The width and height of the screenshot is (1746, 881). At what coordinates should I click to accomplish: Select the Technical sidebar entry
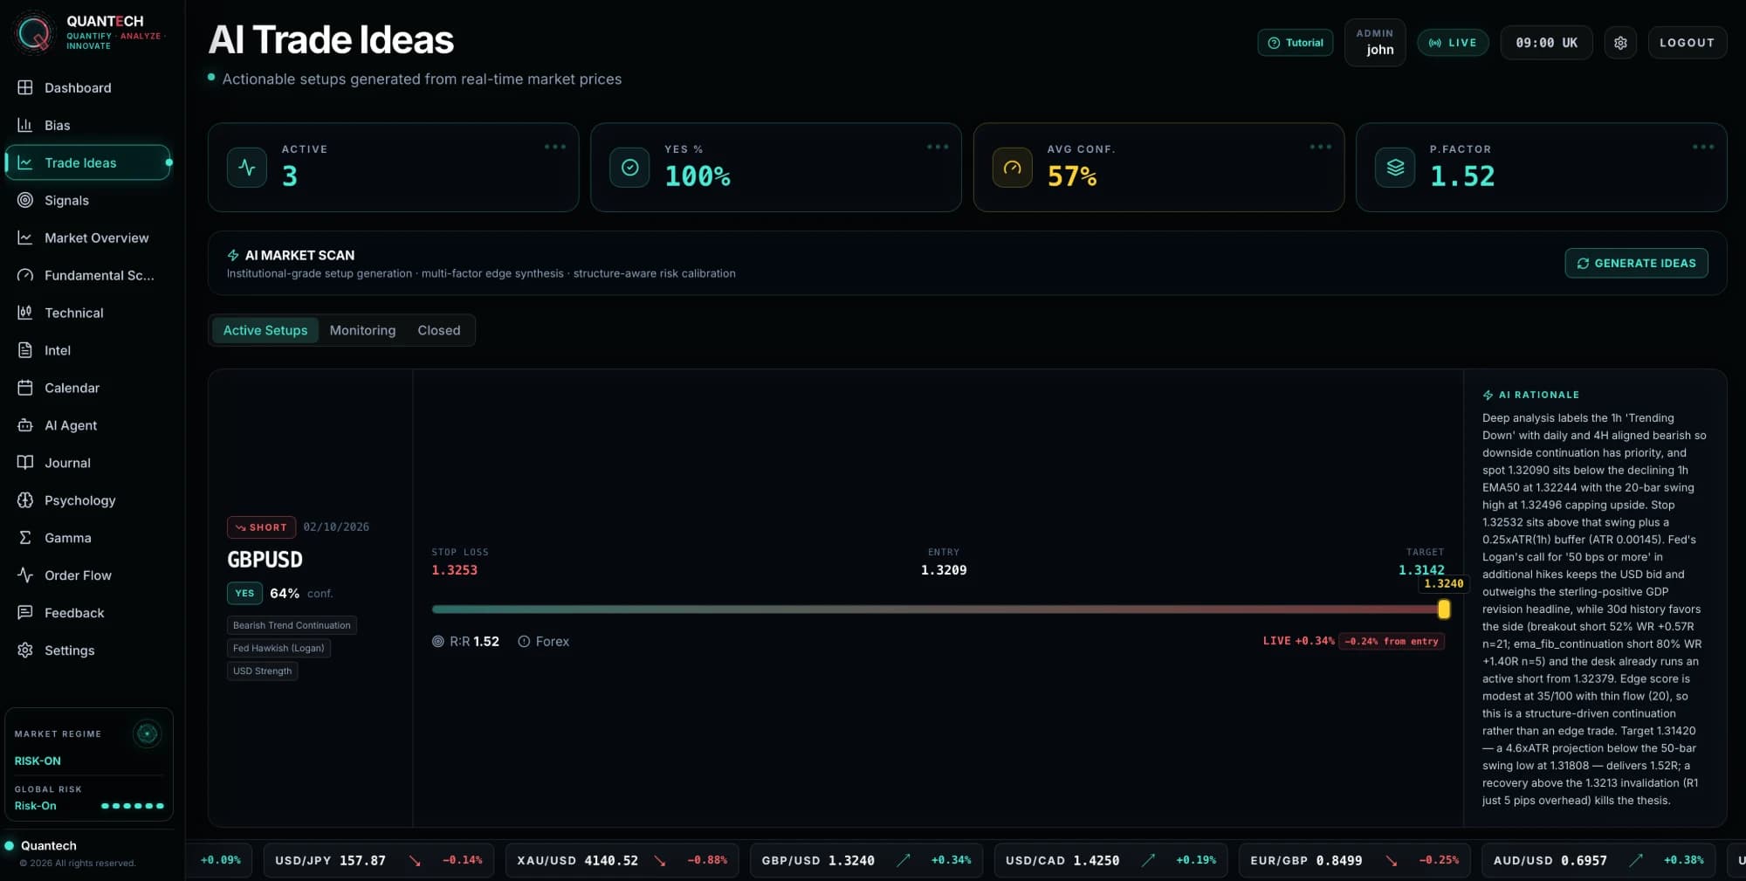coord(87,313)
